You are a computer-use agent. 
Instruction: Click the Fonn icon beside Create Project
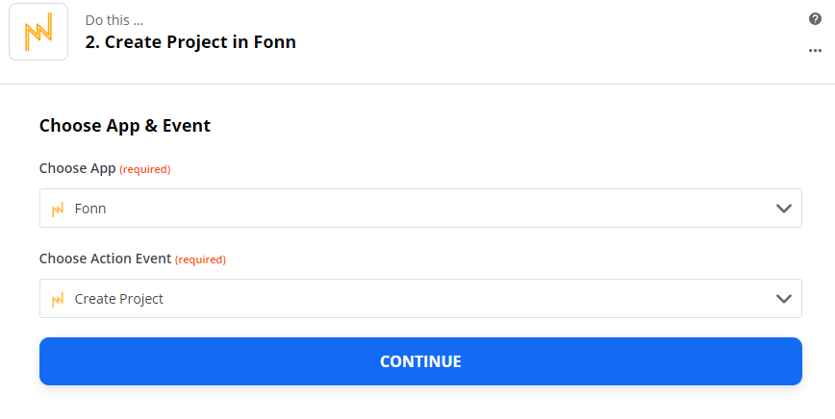pyautogui.click(x=58, y=300)
